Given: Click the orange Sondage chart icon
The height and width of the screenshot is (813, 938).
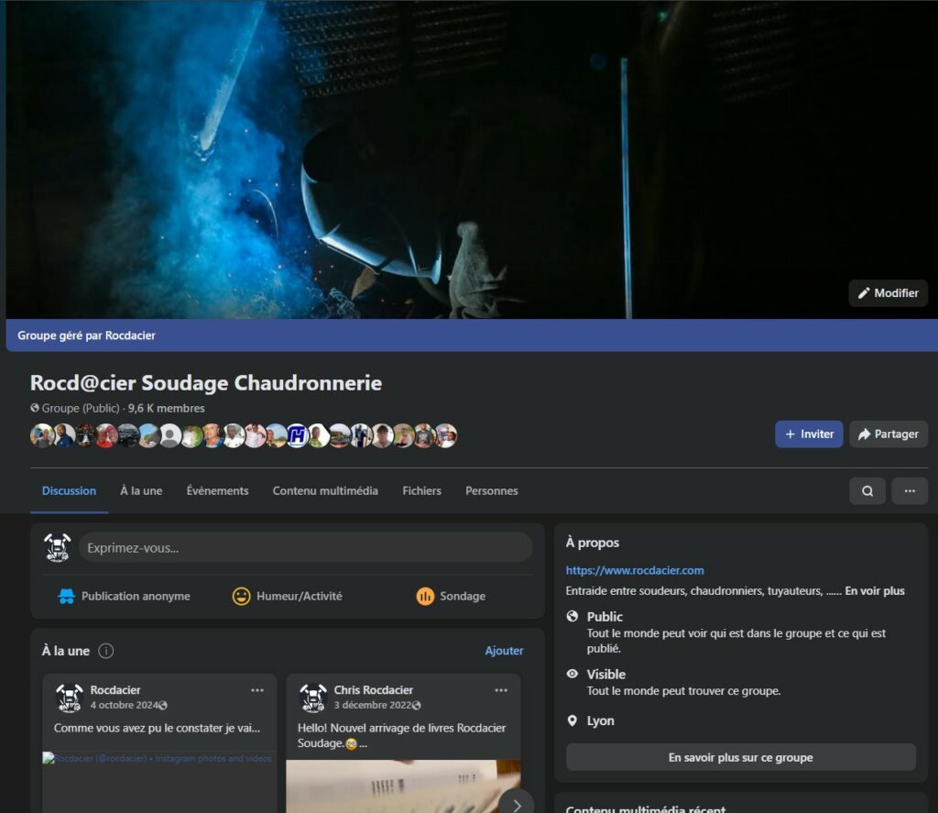Looking at the screenshot, I should pos(425,597).
